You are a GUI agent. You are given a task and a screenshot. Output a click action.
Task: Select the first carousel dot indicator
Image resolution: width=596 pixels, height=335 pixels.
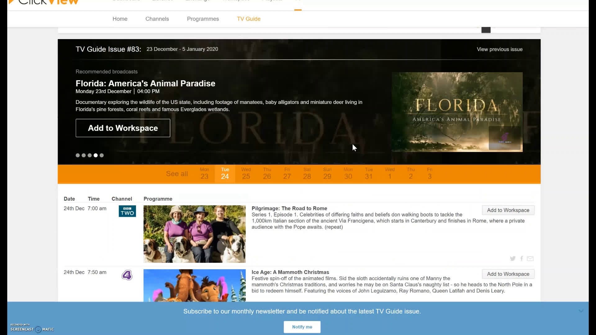(x=77, y=155)
